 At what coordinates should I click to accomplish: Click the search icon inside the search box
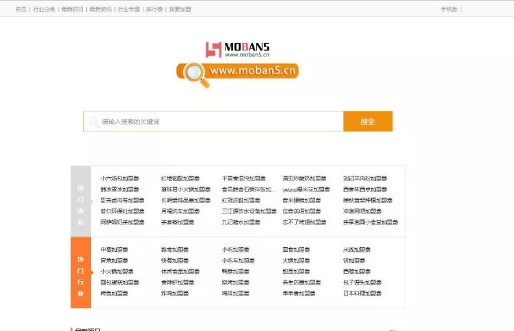tap(93, 122)
